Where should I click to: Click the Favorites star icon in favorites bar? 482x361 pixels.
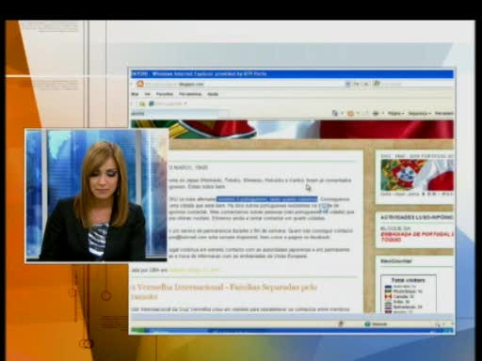(142, 103)
